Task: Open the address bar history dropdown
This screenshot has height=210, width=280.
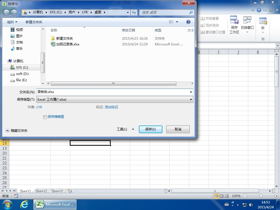Action: [x=128, y=13]
